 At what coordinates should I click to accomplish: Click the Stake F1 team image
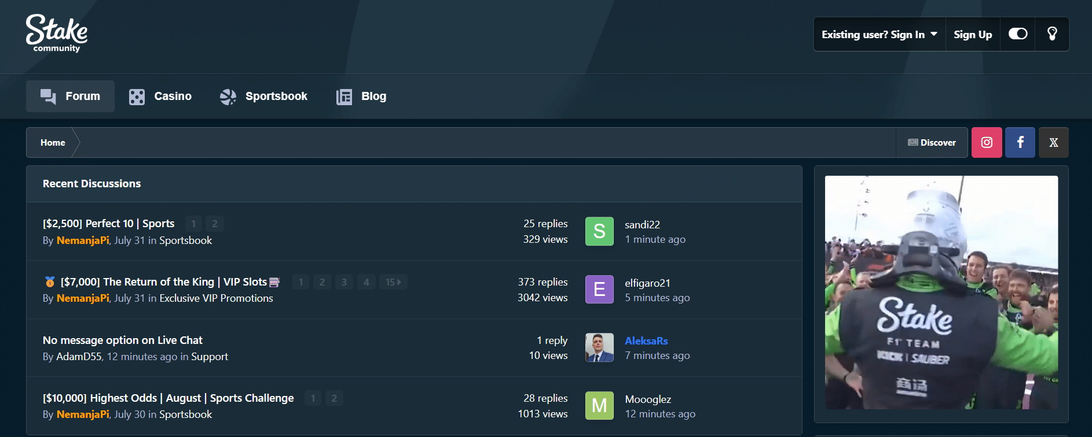click(941, 292)
